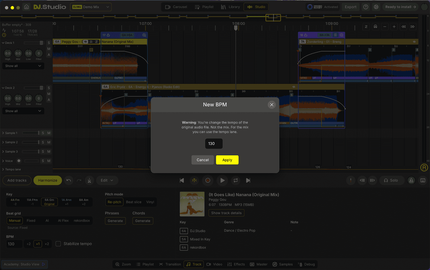This screenshot has width=430, height=270.
Task: Click the scissors split icon next to Redo
Action: (89, 180)
